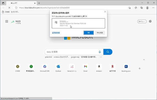Click the certificate icon in the list
The height and width of the screenshot is (100, 157).
tap(56, 22)
